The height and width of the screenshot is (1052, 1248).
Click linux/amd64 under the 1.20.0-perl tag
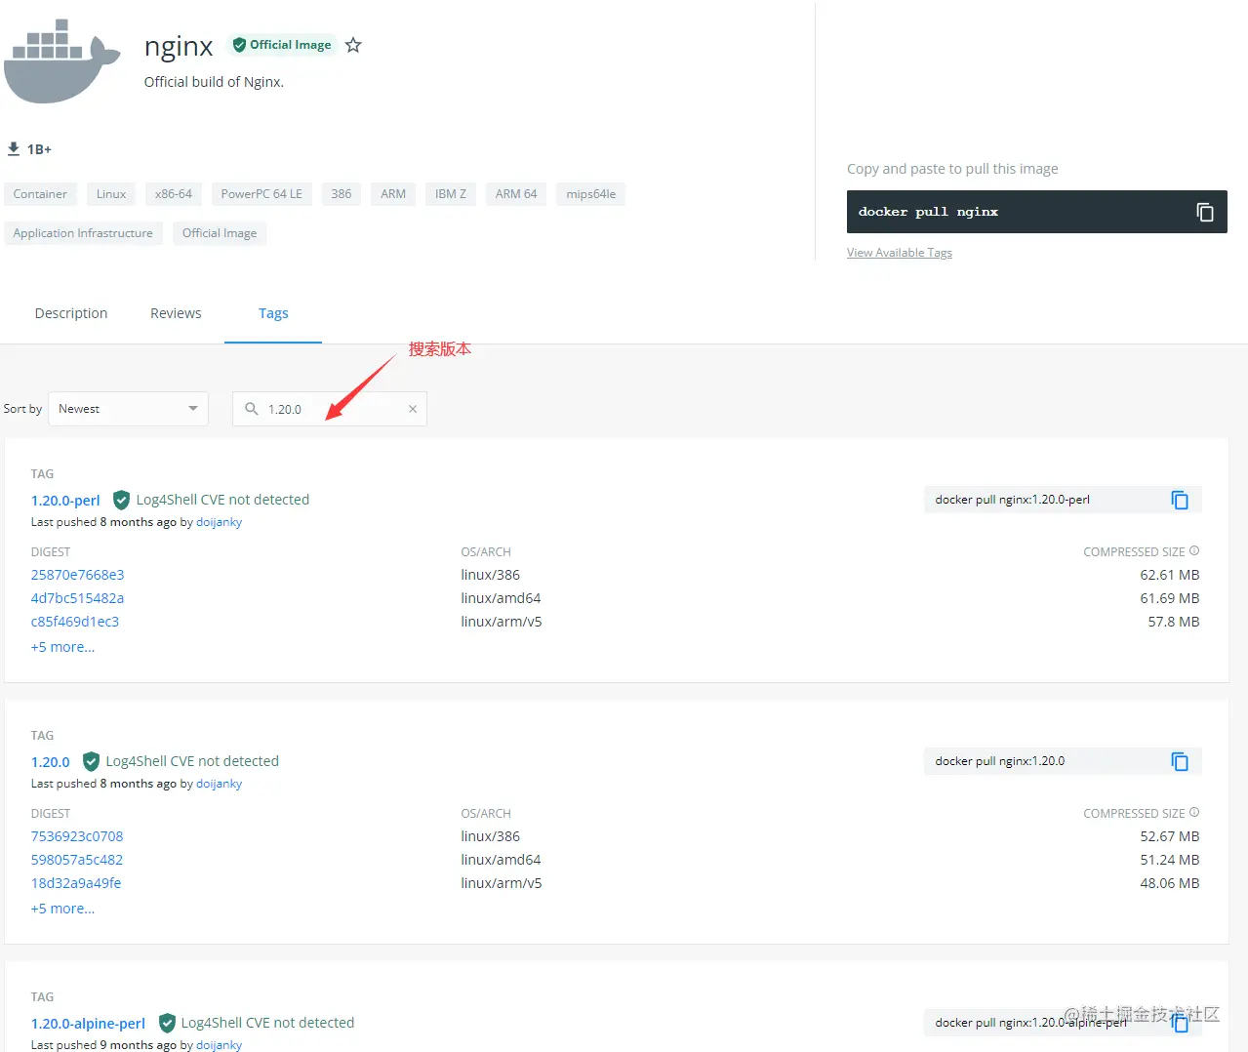(501, 598)
